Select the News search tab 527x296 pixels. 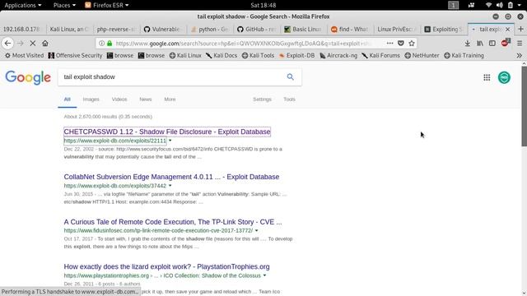tap(146, 99)
